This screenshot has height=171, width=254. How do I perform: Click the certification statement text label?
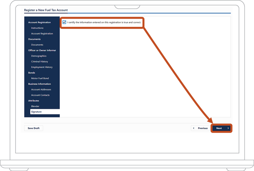tap(104, 22)
